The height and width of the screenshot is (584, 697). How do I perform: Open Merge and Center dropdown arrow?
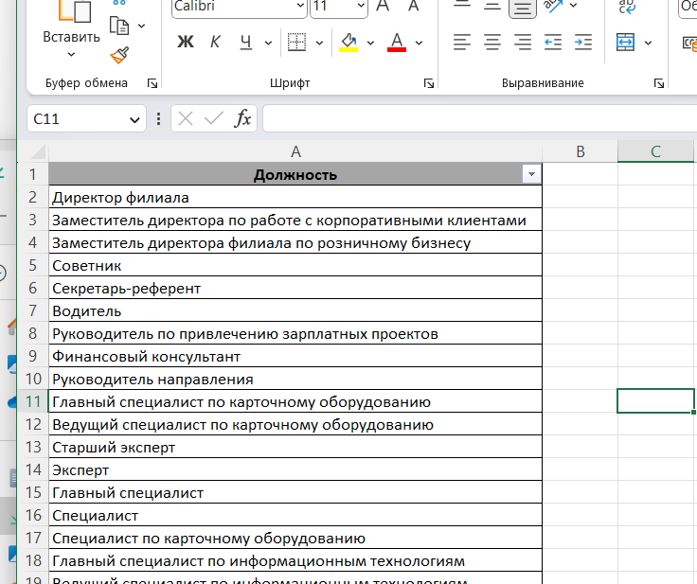(648, 43)
